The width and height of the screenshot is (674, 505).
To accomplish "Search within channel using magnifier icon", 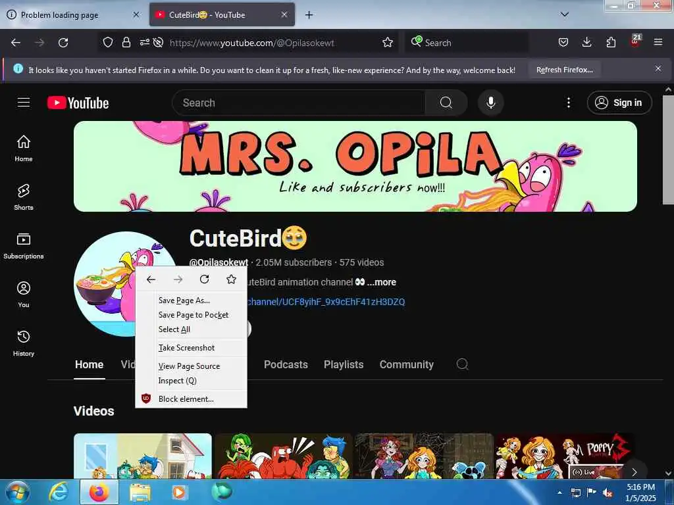I will pyautogui.click(x=462, y=364).
